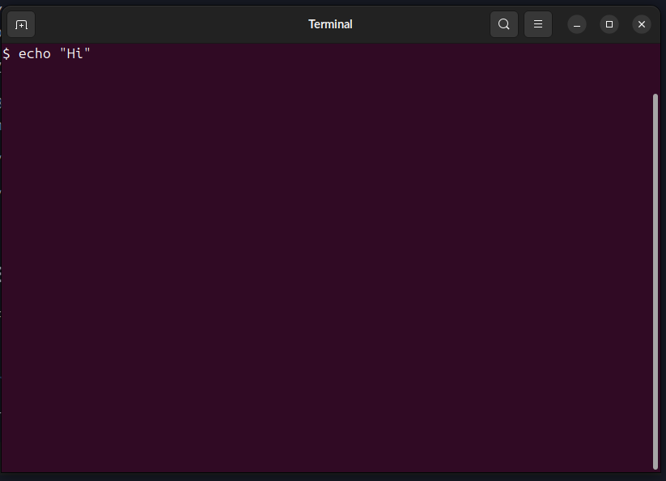Click the Terminal title text

330,23
